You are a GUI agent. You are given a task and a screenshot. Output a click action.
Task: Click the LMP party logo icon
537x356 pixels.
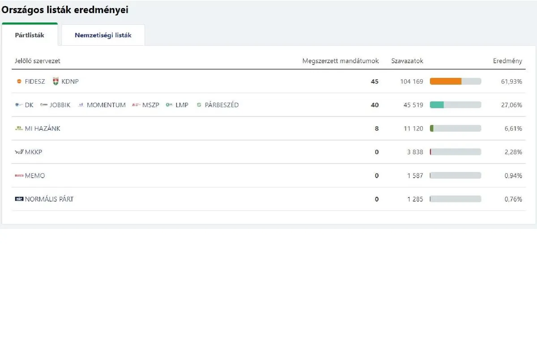[169, 105]
